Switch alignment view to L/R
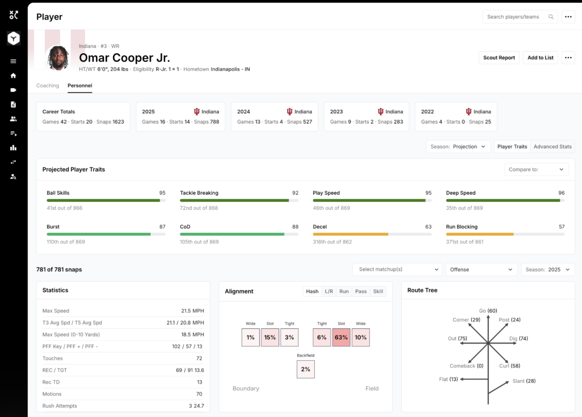This screenshot has height=417, width=582. (x=329, y=291)
